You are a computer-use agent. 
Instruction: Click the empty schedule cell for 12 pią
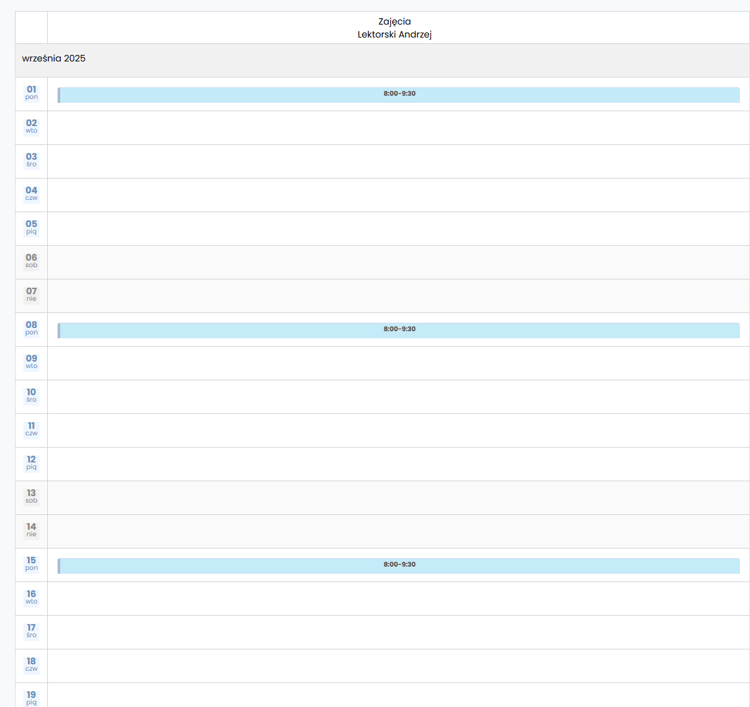(399, 464)
